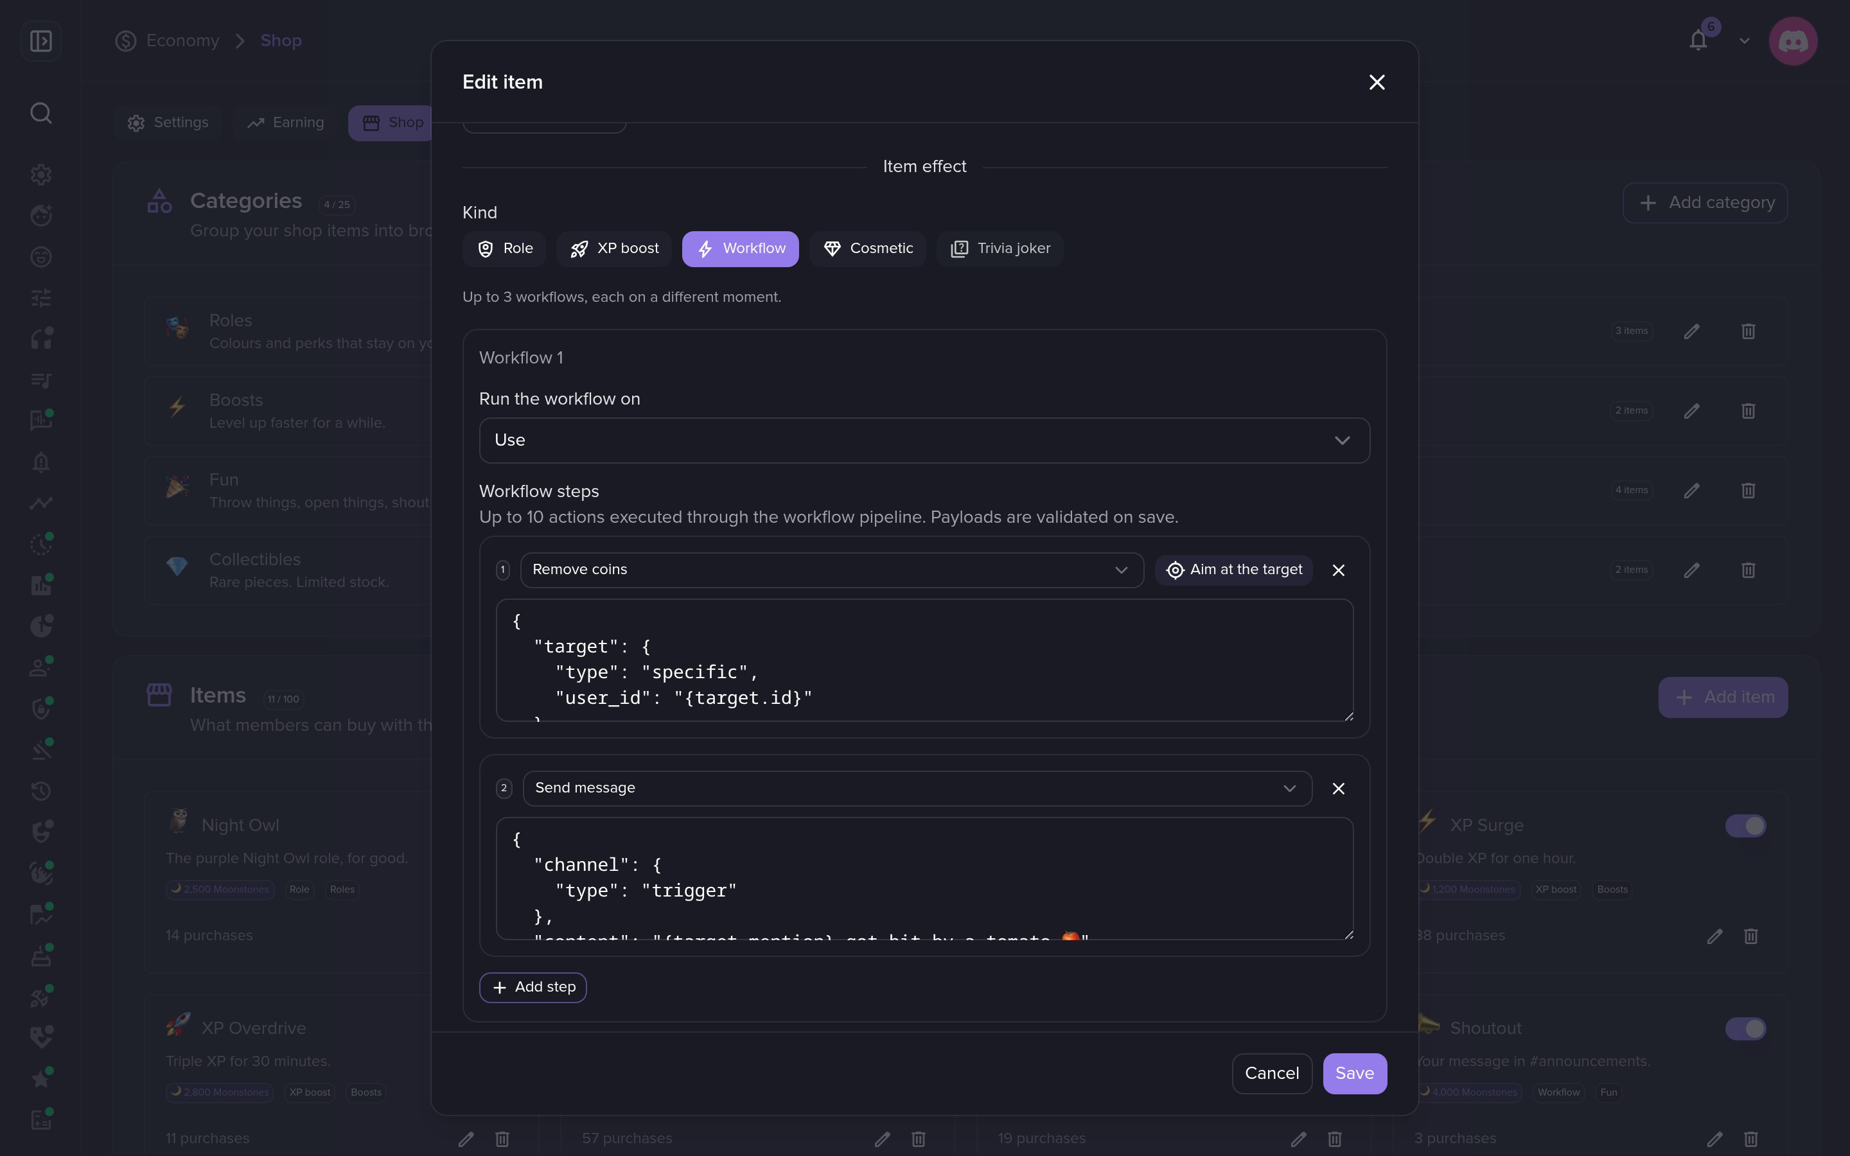This screenshot has width=1850, height=1156.
Task: Toggle the sidebar panel icon
Action: [41, 40]
